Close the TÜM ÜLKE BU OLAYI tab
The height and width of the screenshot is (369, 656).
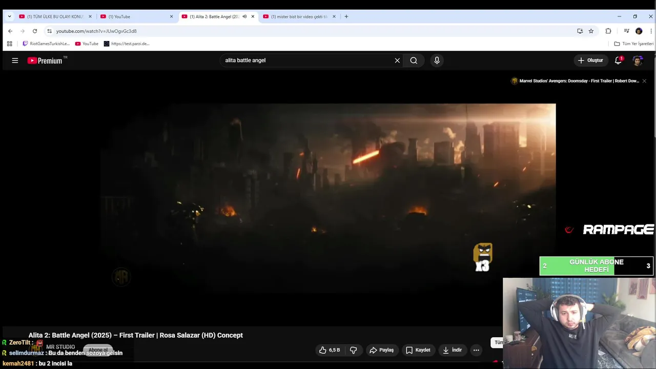(90, 16)
